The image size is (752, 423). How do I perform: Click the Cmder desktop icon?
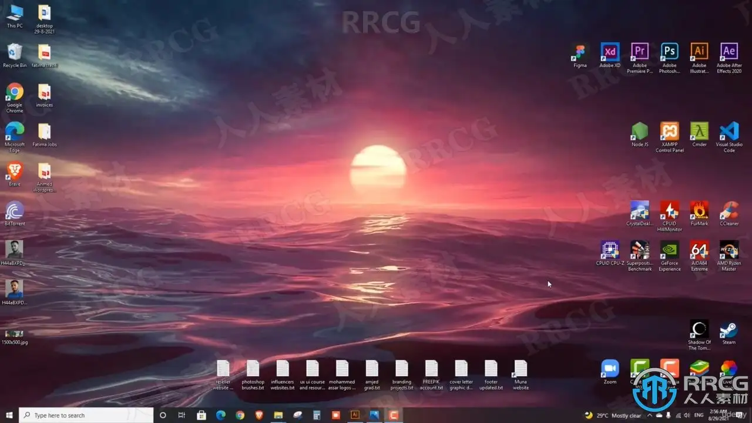tap(699, 135)
